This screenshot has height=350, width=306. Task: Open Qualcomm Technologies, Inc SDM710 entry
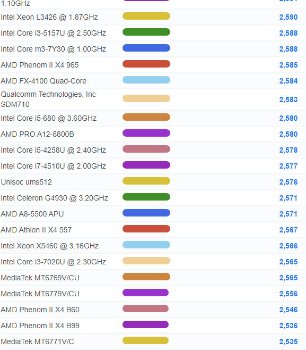pyautogui.click(x=48, y=99)
